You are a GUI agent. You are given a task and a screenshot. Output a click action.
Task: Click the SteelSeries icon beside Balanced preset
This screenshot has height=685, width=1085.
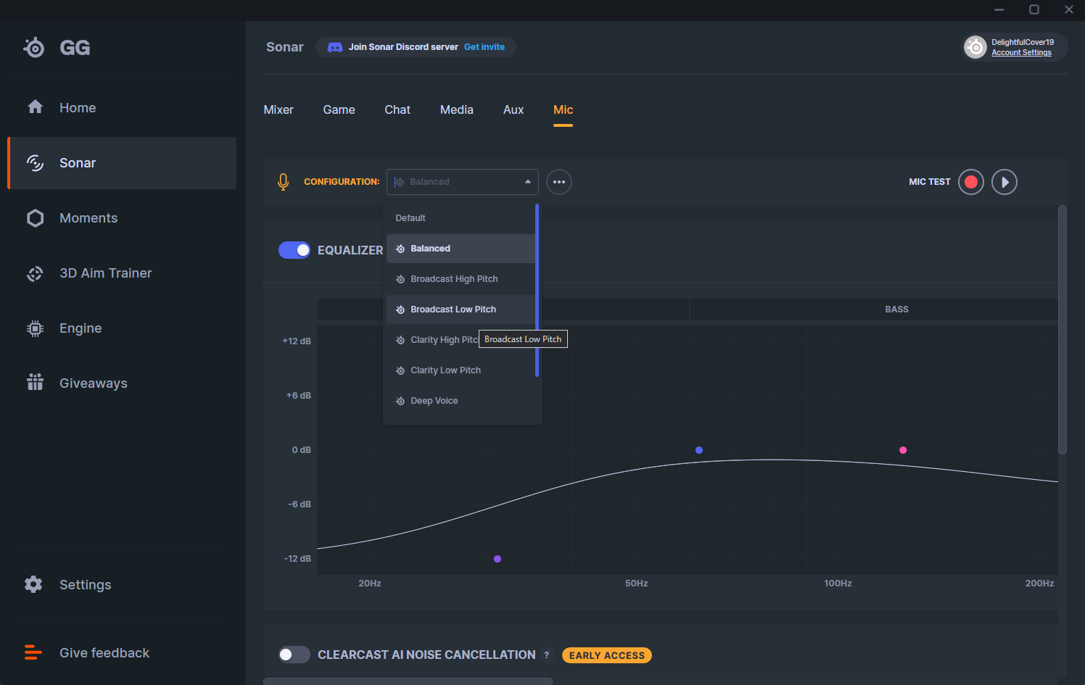pos(400,249)
